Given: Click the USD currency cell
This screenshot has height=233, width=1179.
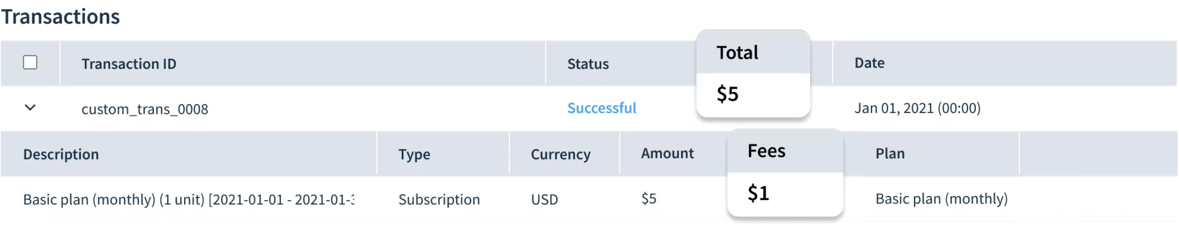Looking at the screenshot, I should (544, 199).
